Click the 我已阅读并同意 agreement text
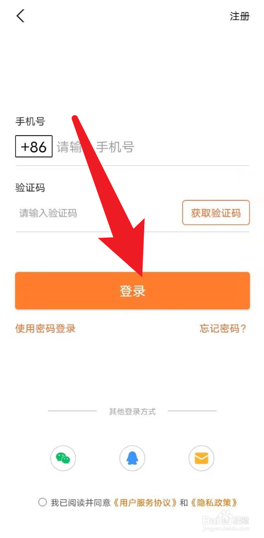The image size is (264, 538). click(81, 502)
